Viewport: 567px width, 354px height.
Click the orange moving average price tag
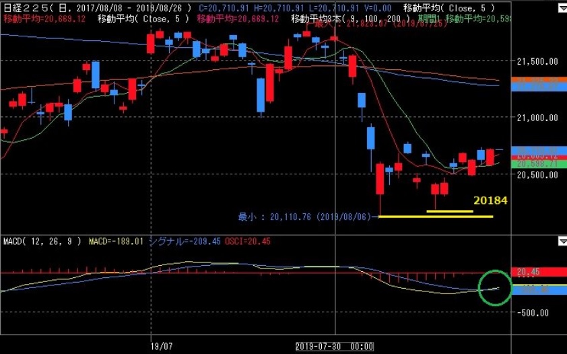539,79
